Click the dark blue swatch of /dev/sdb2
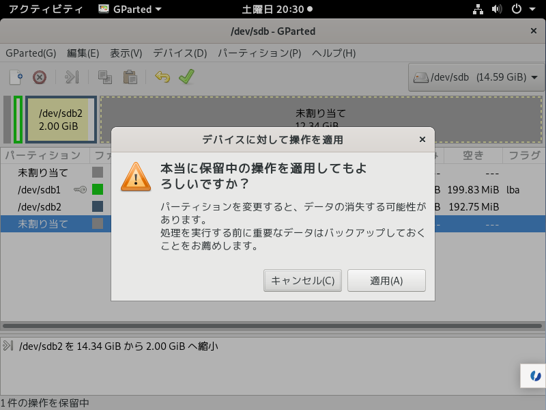 point(98,206)
